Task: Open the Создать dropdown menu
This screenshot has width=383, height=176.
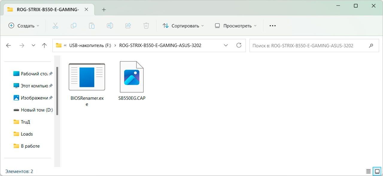Action: point(24,26)
